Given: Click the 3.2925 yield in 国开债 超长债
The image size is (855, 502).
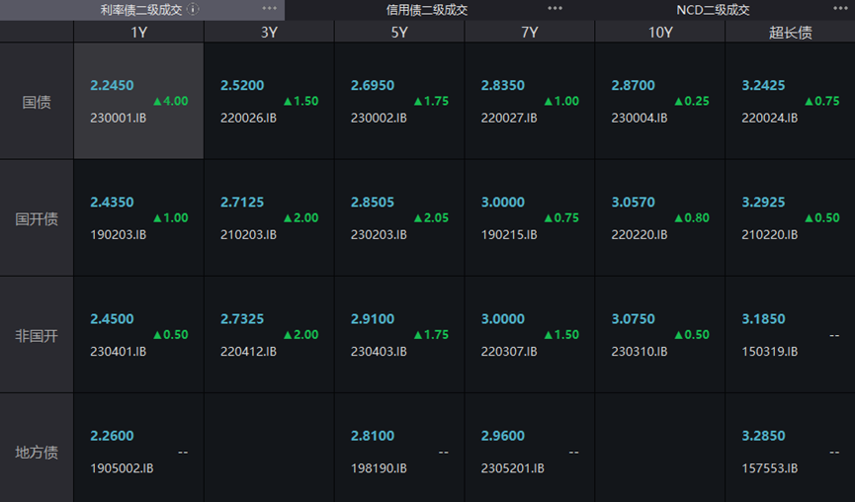Looking at the screenshot, I should (x=763, y=203).
